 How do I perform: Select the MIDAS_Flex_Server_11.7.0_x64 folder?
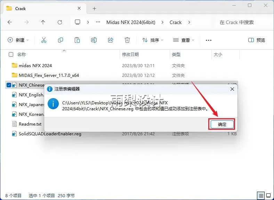pos(49,75)
